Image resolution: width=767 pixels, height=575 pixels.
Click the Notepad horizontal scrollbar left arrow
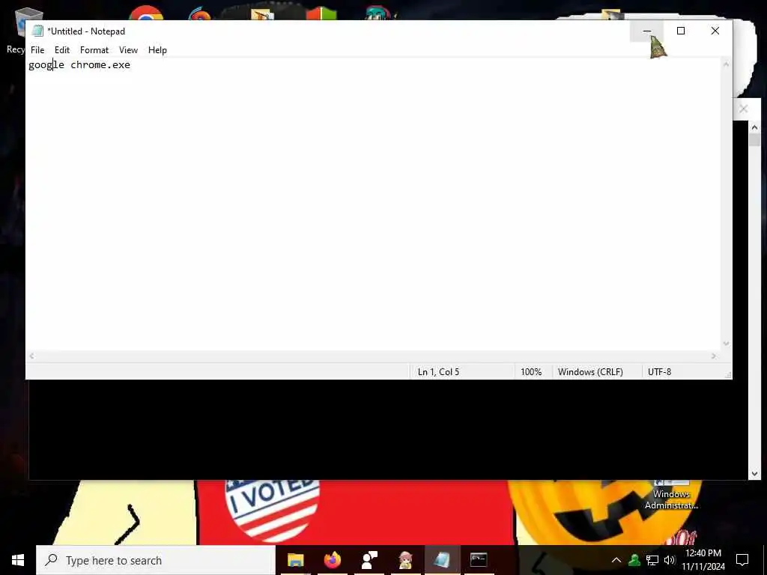[x=31, y=356]
